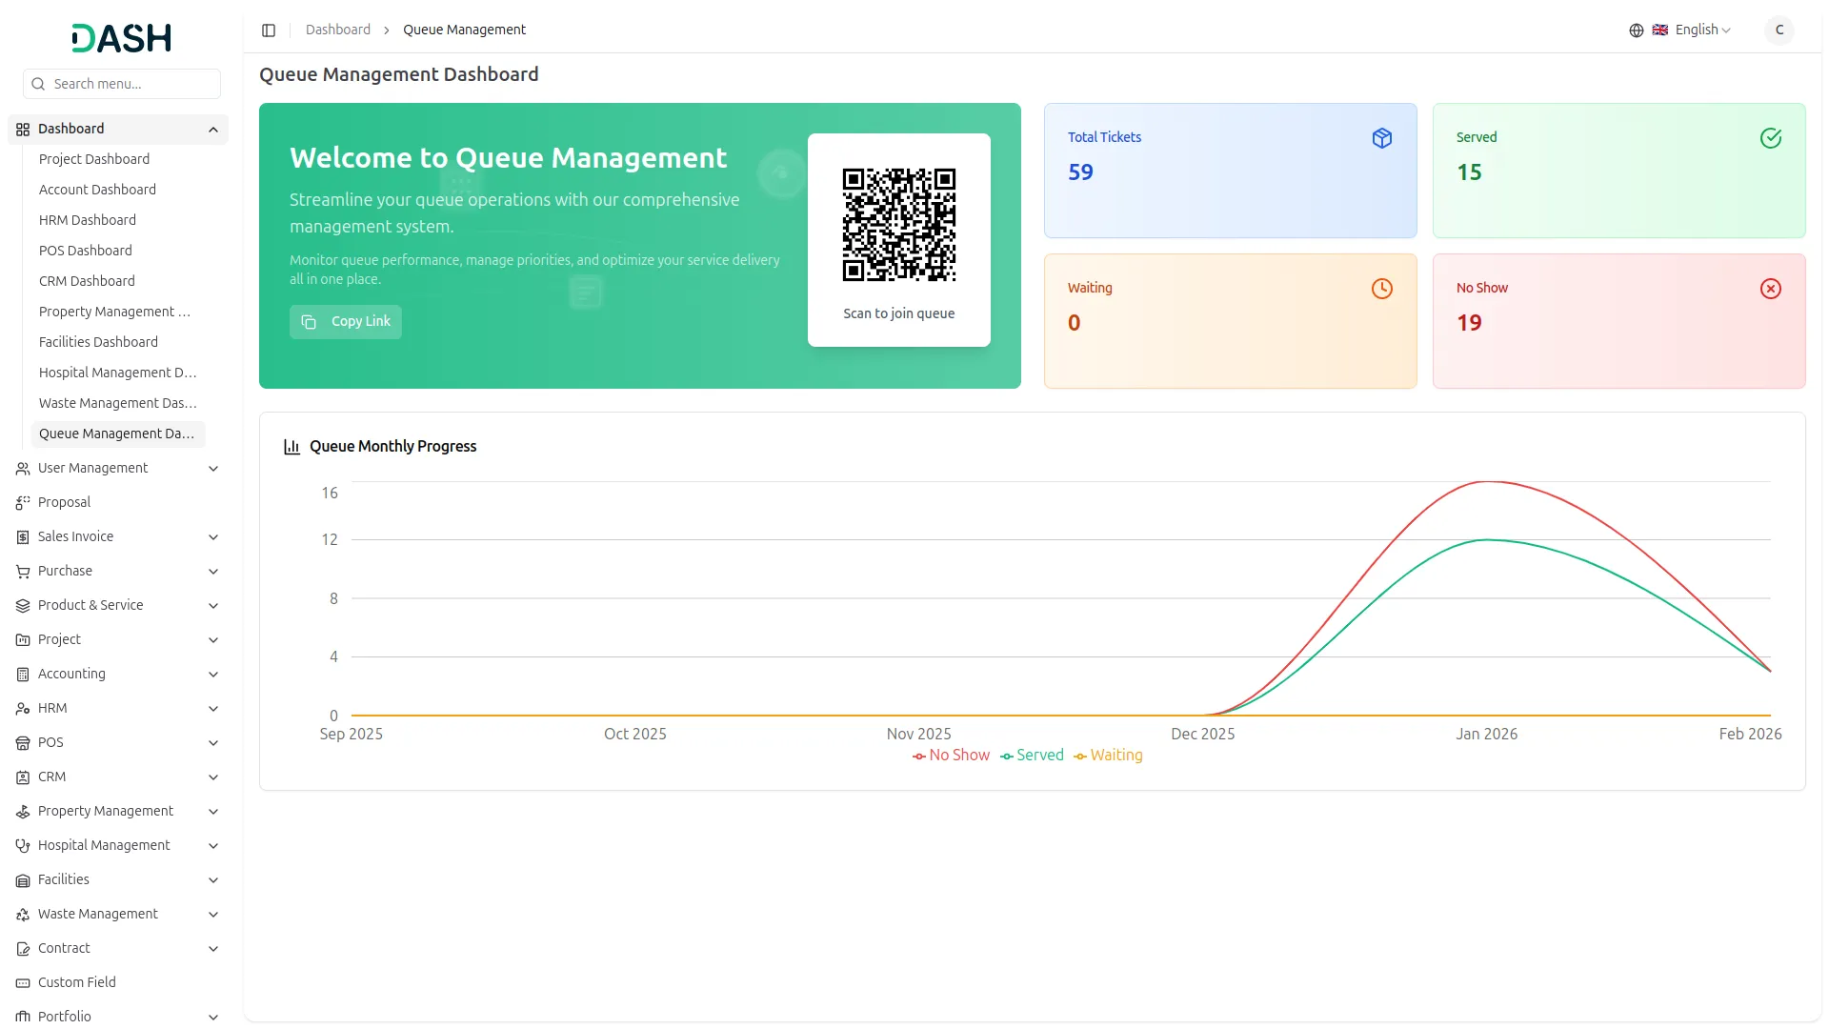
Task: Toggle the Waiting series visibility in legend
Action: tap(1108, 755)
